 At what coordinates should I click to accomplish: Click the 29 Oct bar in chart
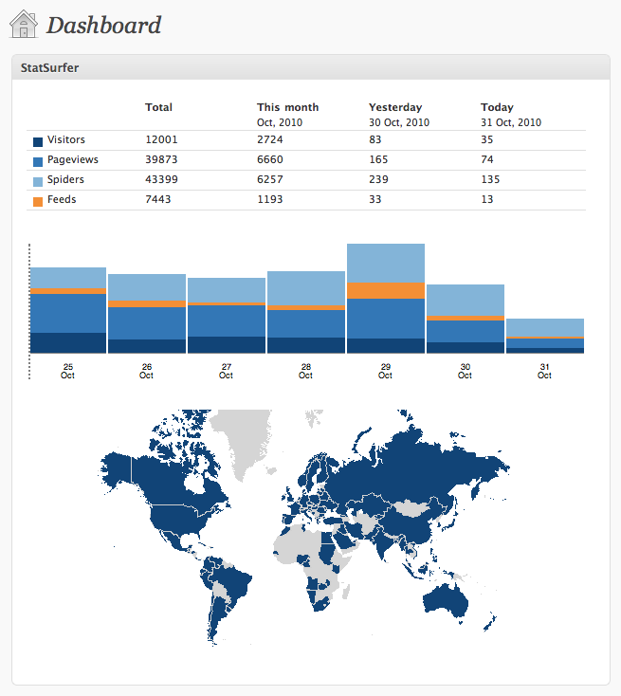[386, 299]
